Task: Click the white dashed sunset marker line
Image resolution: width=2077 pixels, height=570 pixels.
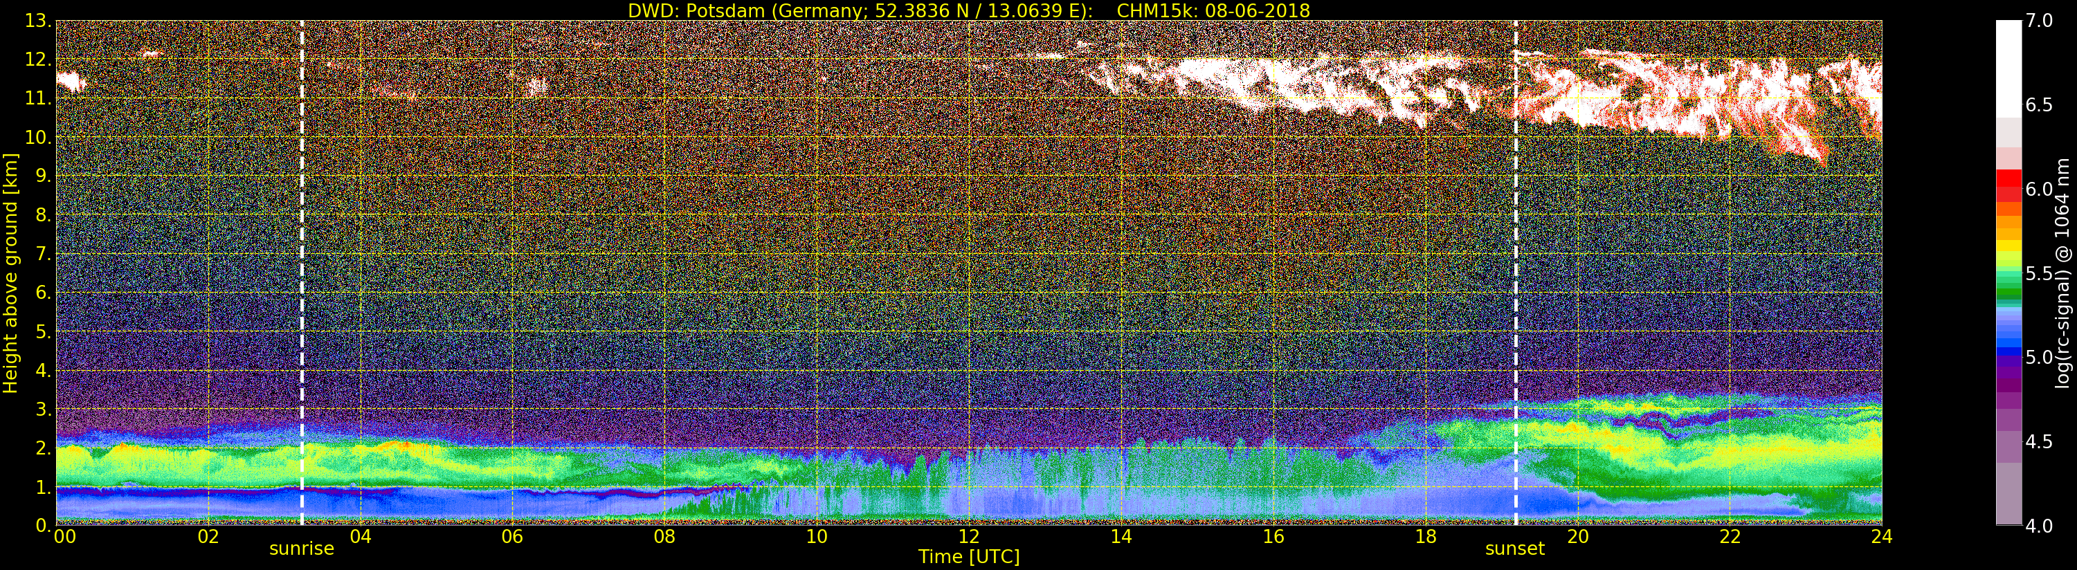Action: pyautogui.click(x=1516, y=273)
